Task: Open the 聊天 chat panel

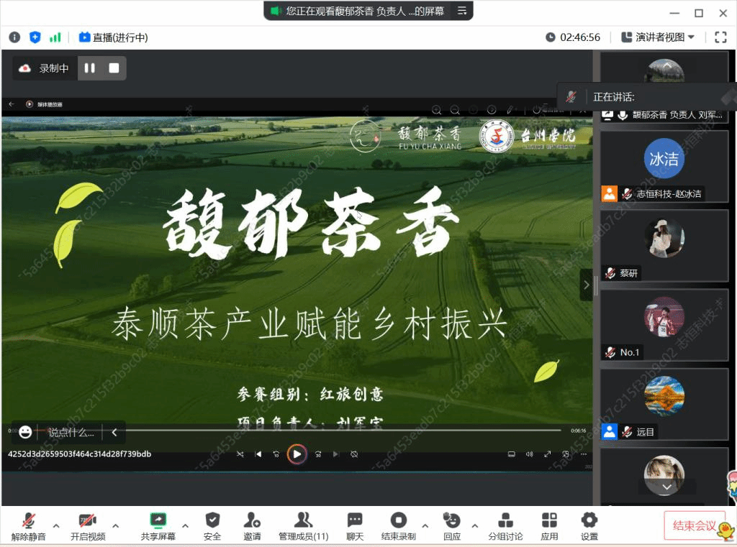Action: (355, 520)
